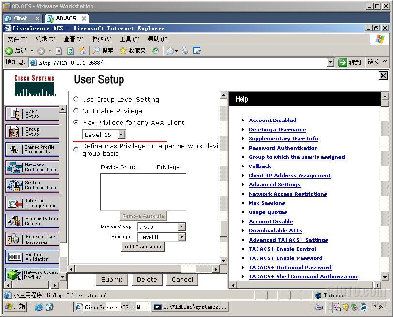Select Max Privilege for any AAA Client
The width and height of the screenshot is (393, 317).
(76, 122)
